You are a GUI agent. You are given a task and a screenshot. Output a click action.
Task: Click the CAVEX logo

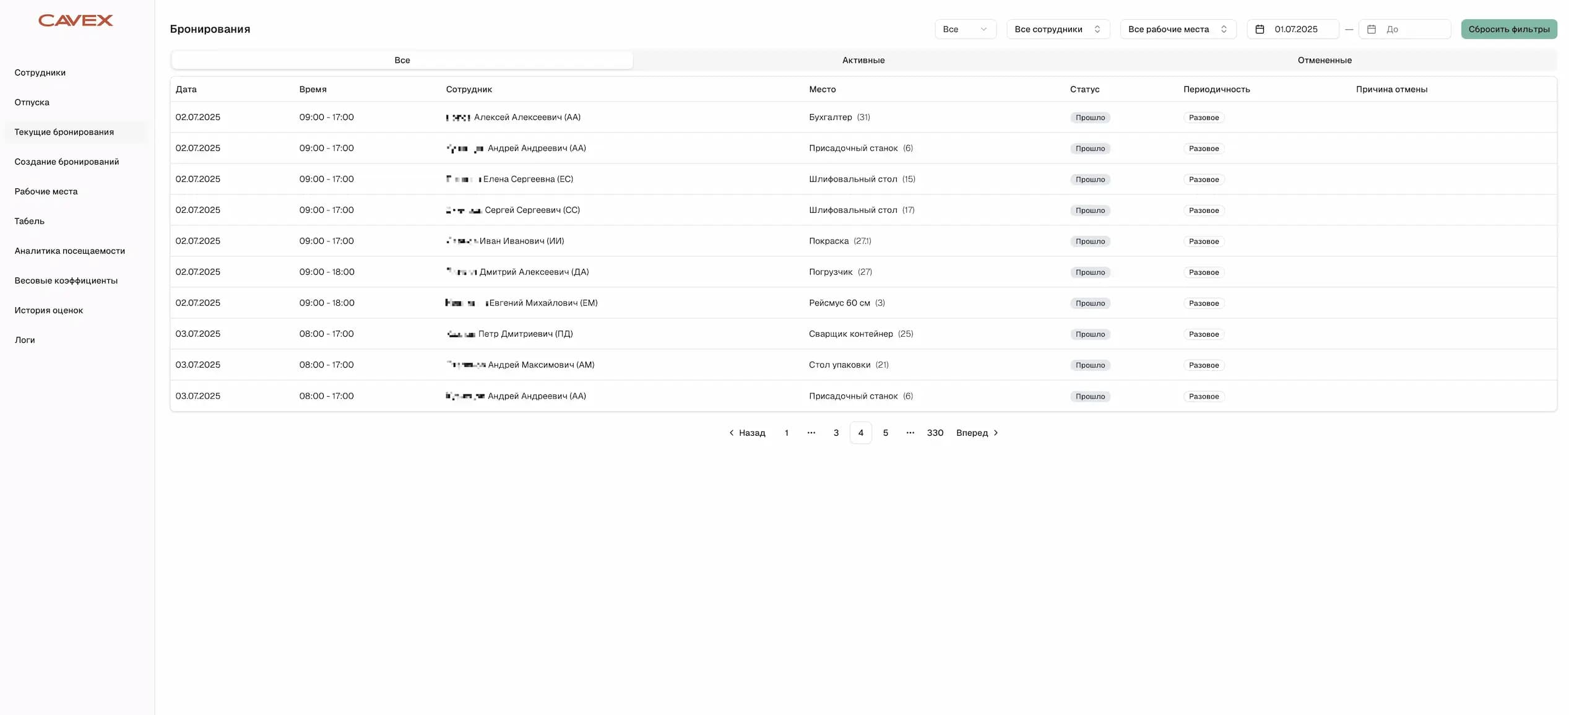click(x=75, y=20)
